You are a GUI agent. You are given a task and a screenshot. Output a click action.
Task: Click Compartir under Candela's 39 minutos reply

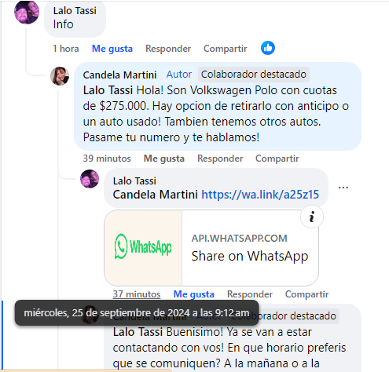click(277, 159)
